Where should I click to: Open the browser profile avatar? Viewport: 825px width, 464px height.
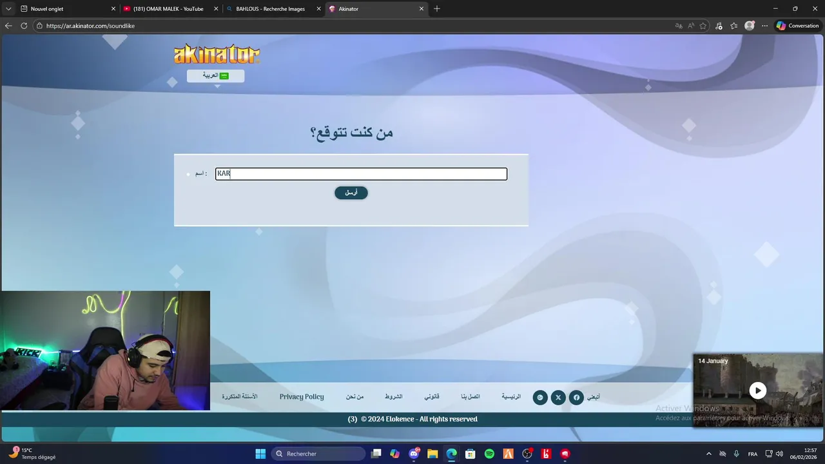click(750, 26)
